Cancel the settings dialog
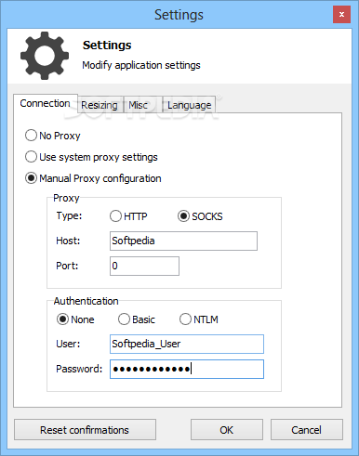This screenshot has height=456, width=359. [307, 430]
